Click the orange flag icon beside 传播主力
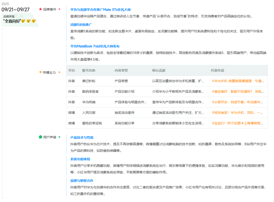Viewport: 274px width, 202px height. click(x=40, y=72)
